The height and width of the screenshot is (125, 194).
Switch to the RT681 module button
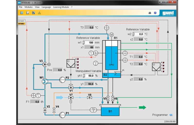(x=21, y=21)
